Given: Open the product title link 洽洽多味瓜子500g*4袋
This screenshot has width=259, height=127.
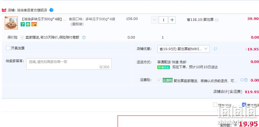Looking at the screenshot, I should (44, 19).
